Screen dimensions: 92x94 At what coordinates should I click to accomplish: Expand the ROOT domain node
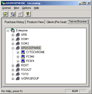[13, 66]
